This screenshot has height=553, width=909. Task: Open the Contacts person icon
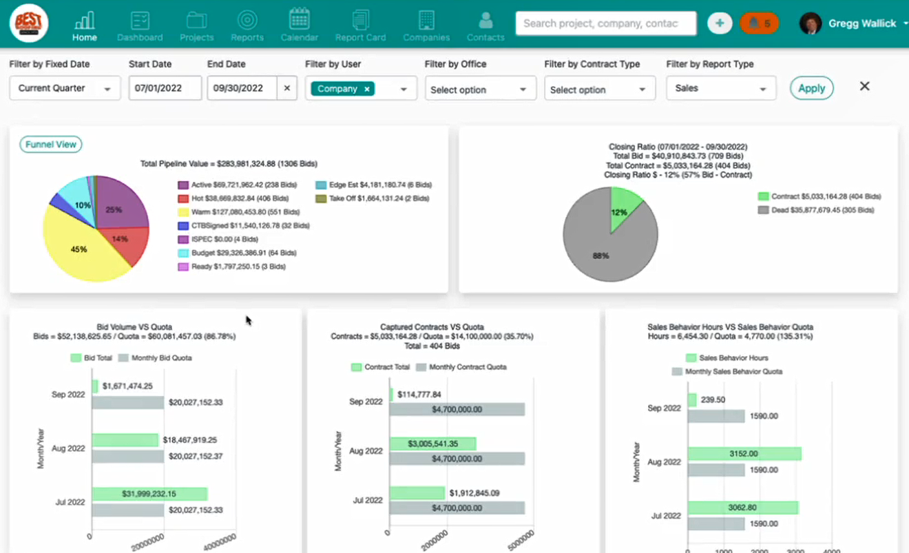(x=485, y=21)
